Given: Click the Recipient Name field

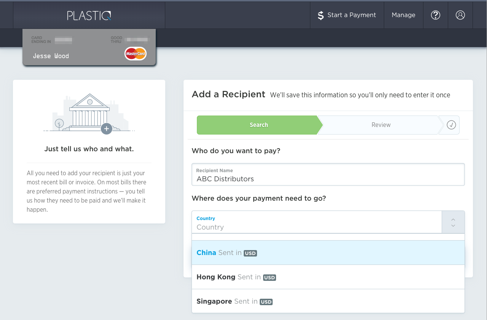Looking at the screenshot, I should click(328, 179).
